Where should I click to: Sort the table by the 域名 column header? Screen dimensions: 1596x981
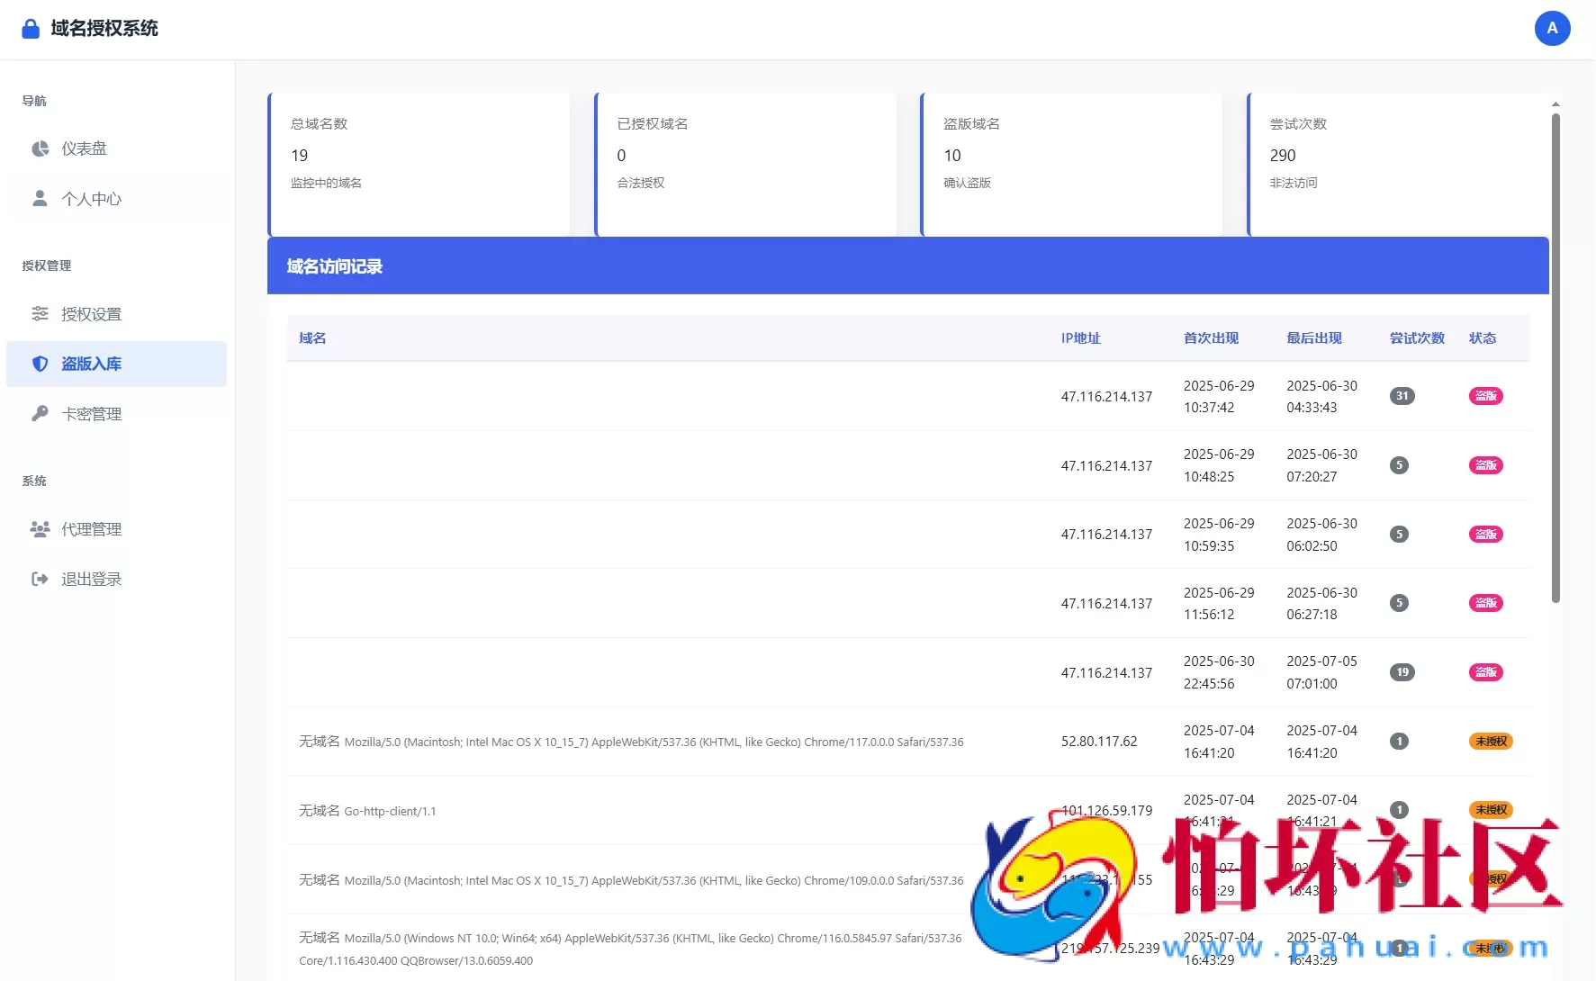pyautogui.click(x=311, y=337)
